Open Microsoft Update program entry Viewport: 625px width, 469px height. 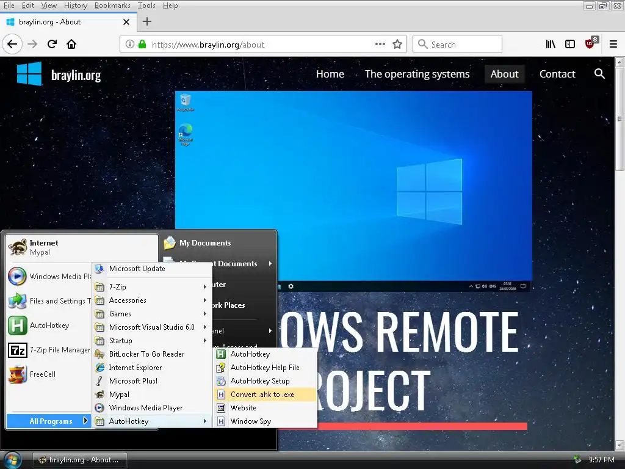(151, 269)
